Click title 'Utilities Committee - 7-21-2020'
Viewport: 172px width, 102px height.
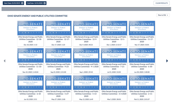pos(114,68)
